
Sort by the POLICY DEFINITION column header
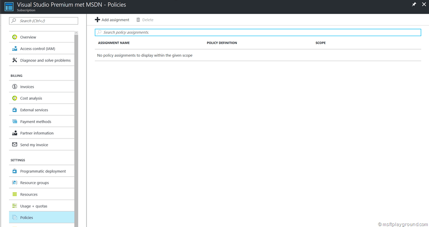222,43
